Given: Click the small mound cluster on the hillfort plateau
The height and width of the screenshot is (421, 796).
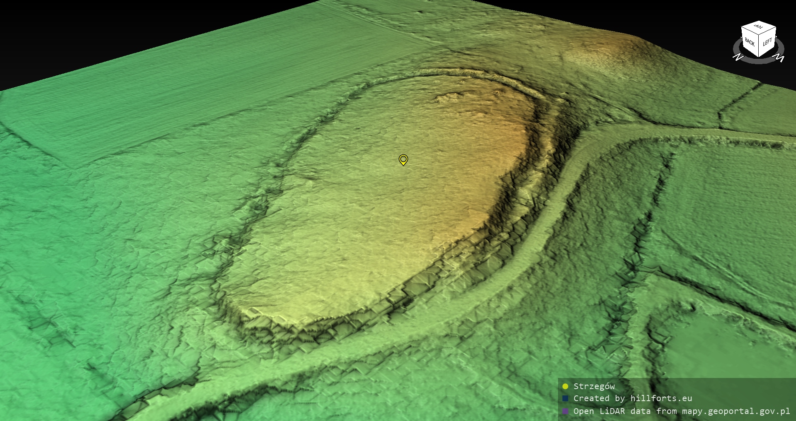Looking at the screenshot, I should (448, 98).
